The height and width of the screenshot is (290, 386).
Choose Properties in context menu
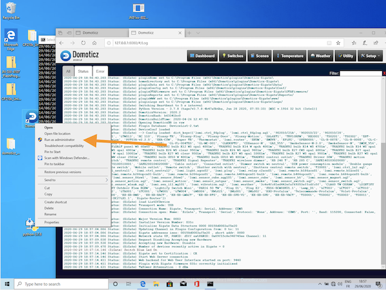click(73, 223)
